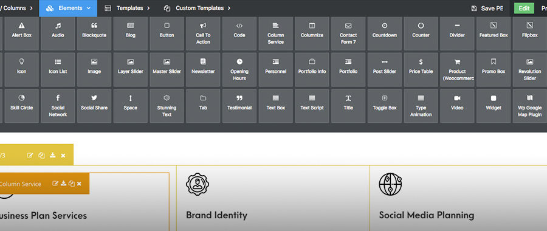Insert Post Slider element
The width and height of the screenshot is (547, 231).
click(385, 70)
